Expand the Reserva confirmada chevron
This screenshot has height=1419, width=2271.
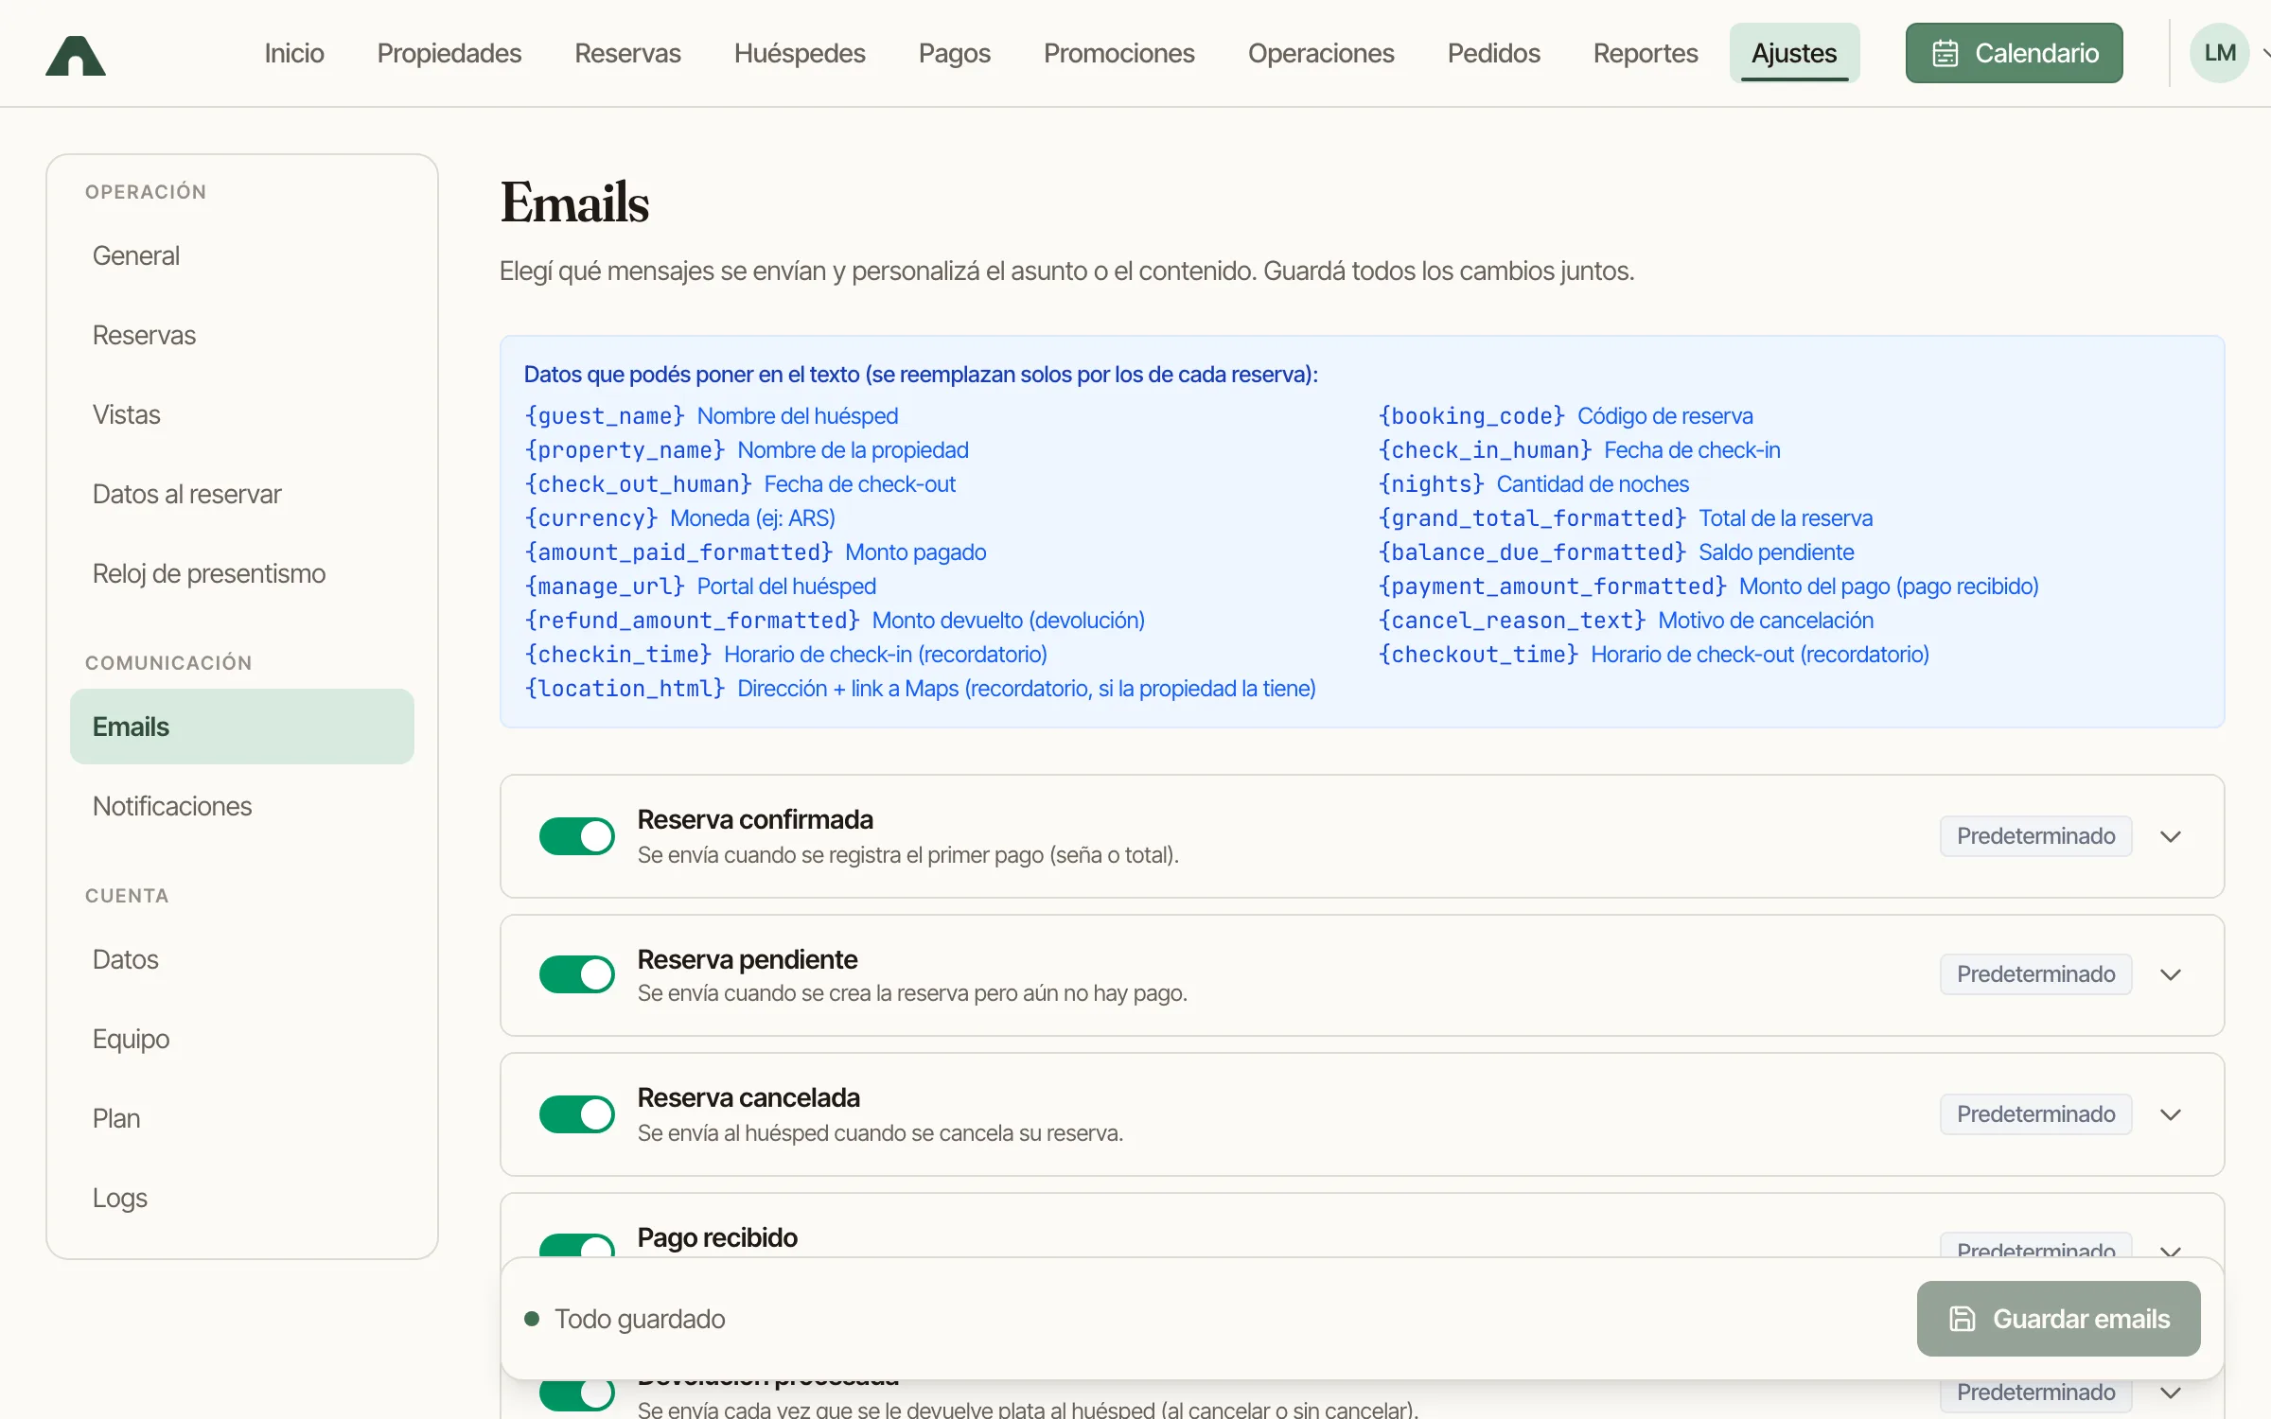pos(2171,836)
